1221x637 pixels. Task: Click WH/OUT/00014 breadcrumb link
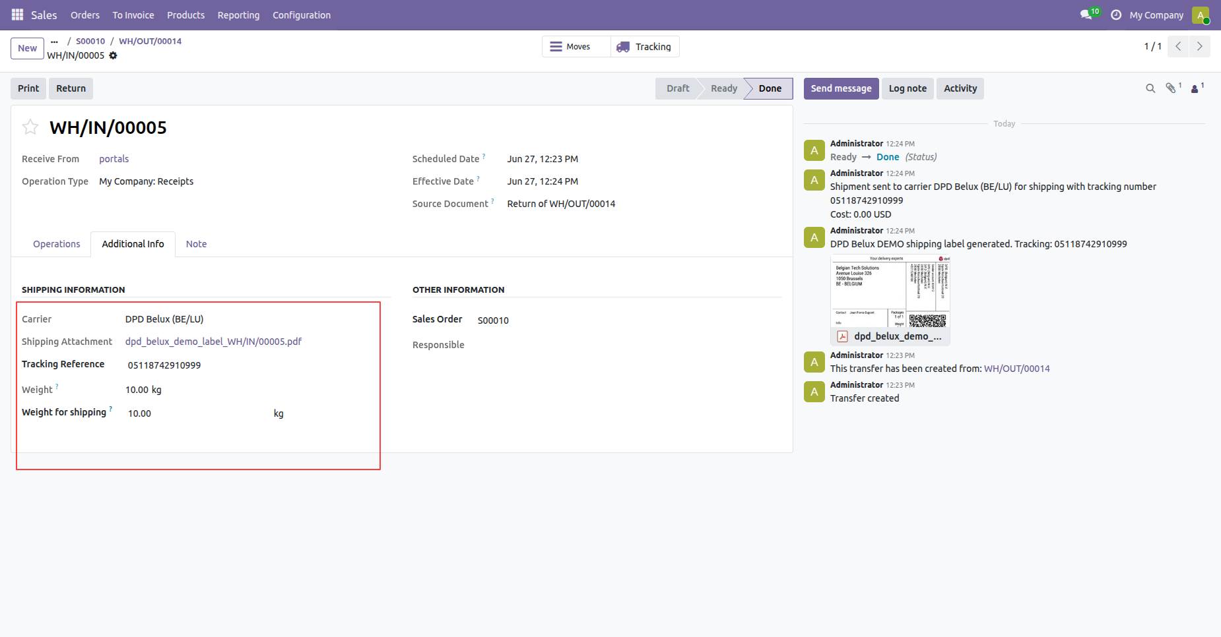[x=150, y=41]
